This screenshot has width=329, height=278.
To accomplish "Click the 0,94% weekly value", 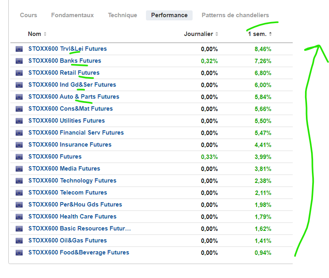I will (263, 253).
